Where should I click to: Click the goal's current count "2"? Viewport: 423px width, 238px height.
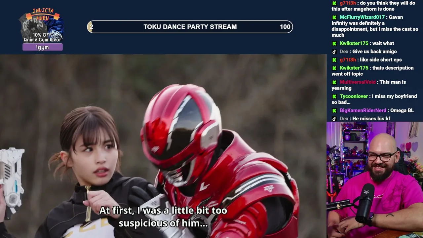pos(91,27)
